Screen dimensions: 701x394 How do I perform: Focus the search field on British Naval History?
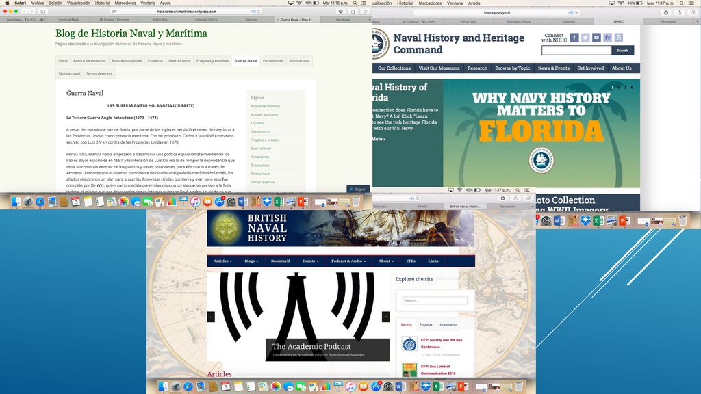pos(435,301)
